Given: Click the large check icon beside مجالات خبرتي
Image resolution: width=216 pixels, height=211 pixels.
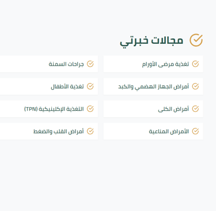Looking at the screenshot, I should [196, 40].
